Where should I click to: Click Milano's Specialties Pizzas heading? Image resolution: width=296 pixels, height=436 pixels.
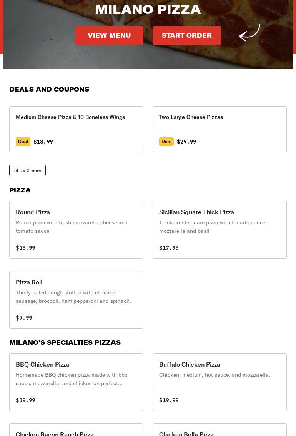pyautogui.click(x=65, y=342)
